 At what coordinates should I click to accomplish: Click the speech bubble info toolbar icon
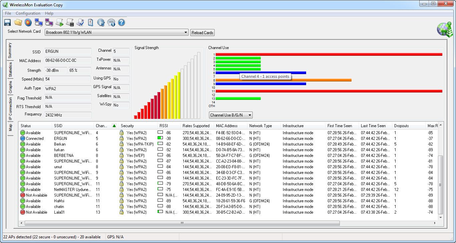(x=111, y=22)
